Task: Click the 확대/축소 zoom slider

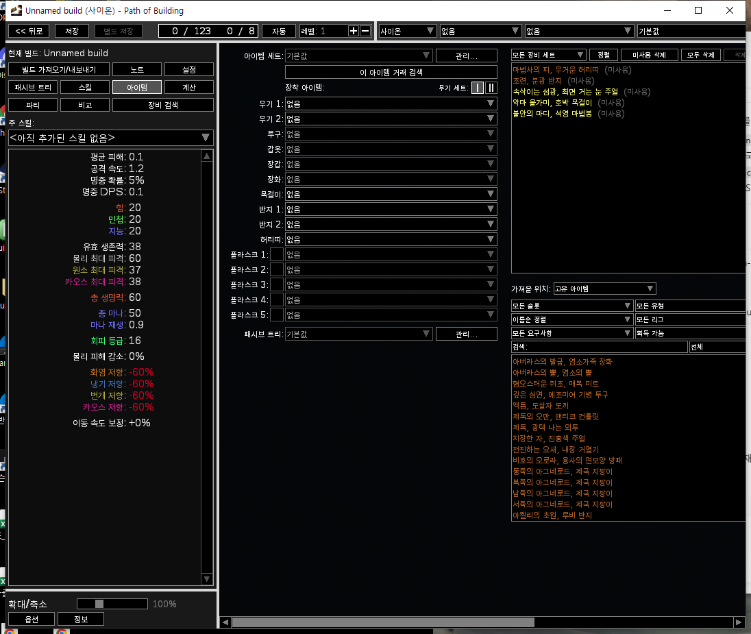Action: (x=112, y=604)
